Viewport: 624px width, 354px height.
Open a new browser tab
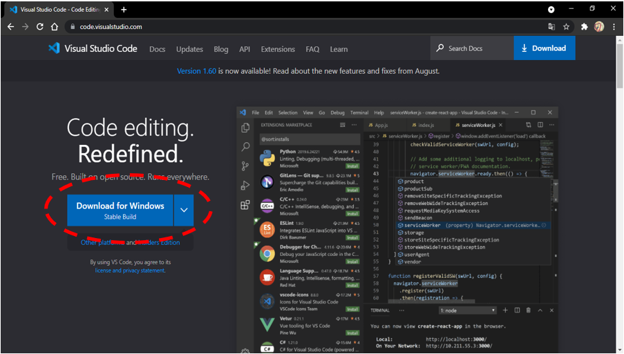tap(124, 10)
